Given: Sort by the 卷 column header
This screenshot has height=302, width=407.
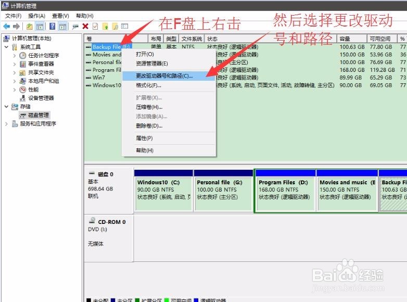Looking at the screenshot, I should point(116,39).
